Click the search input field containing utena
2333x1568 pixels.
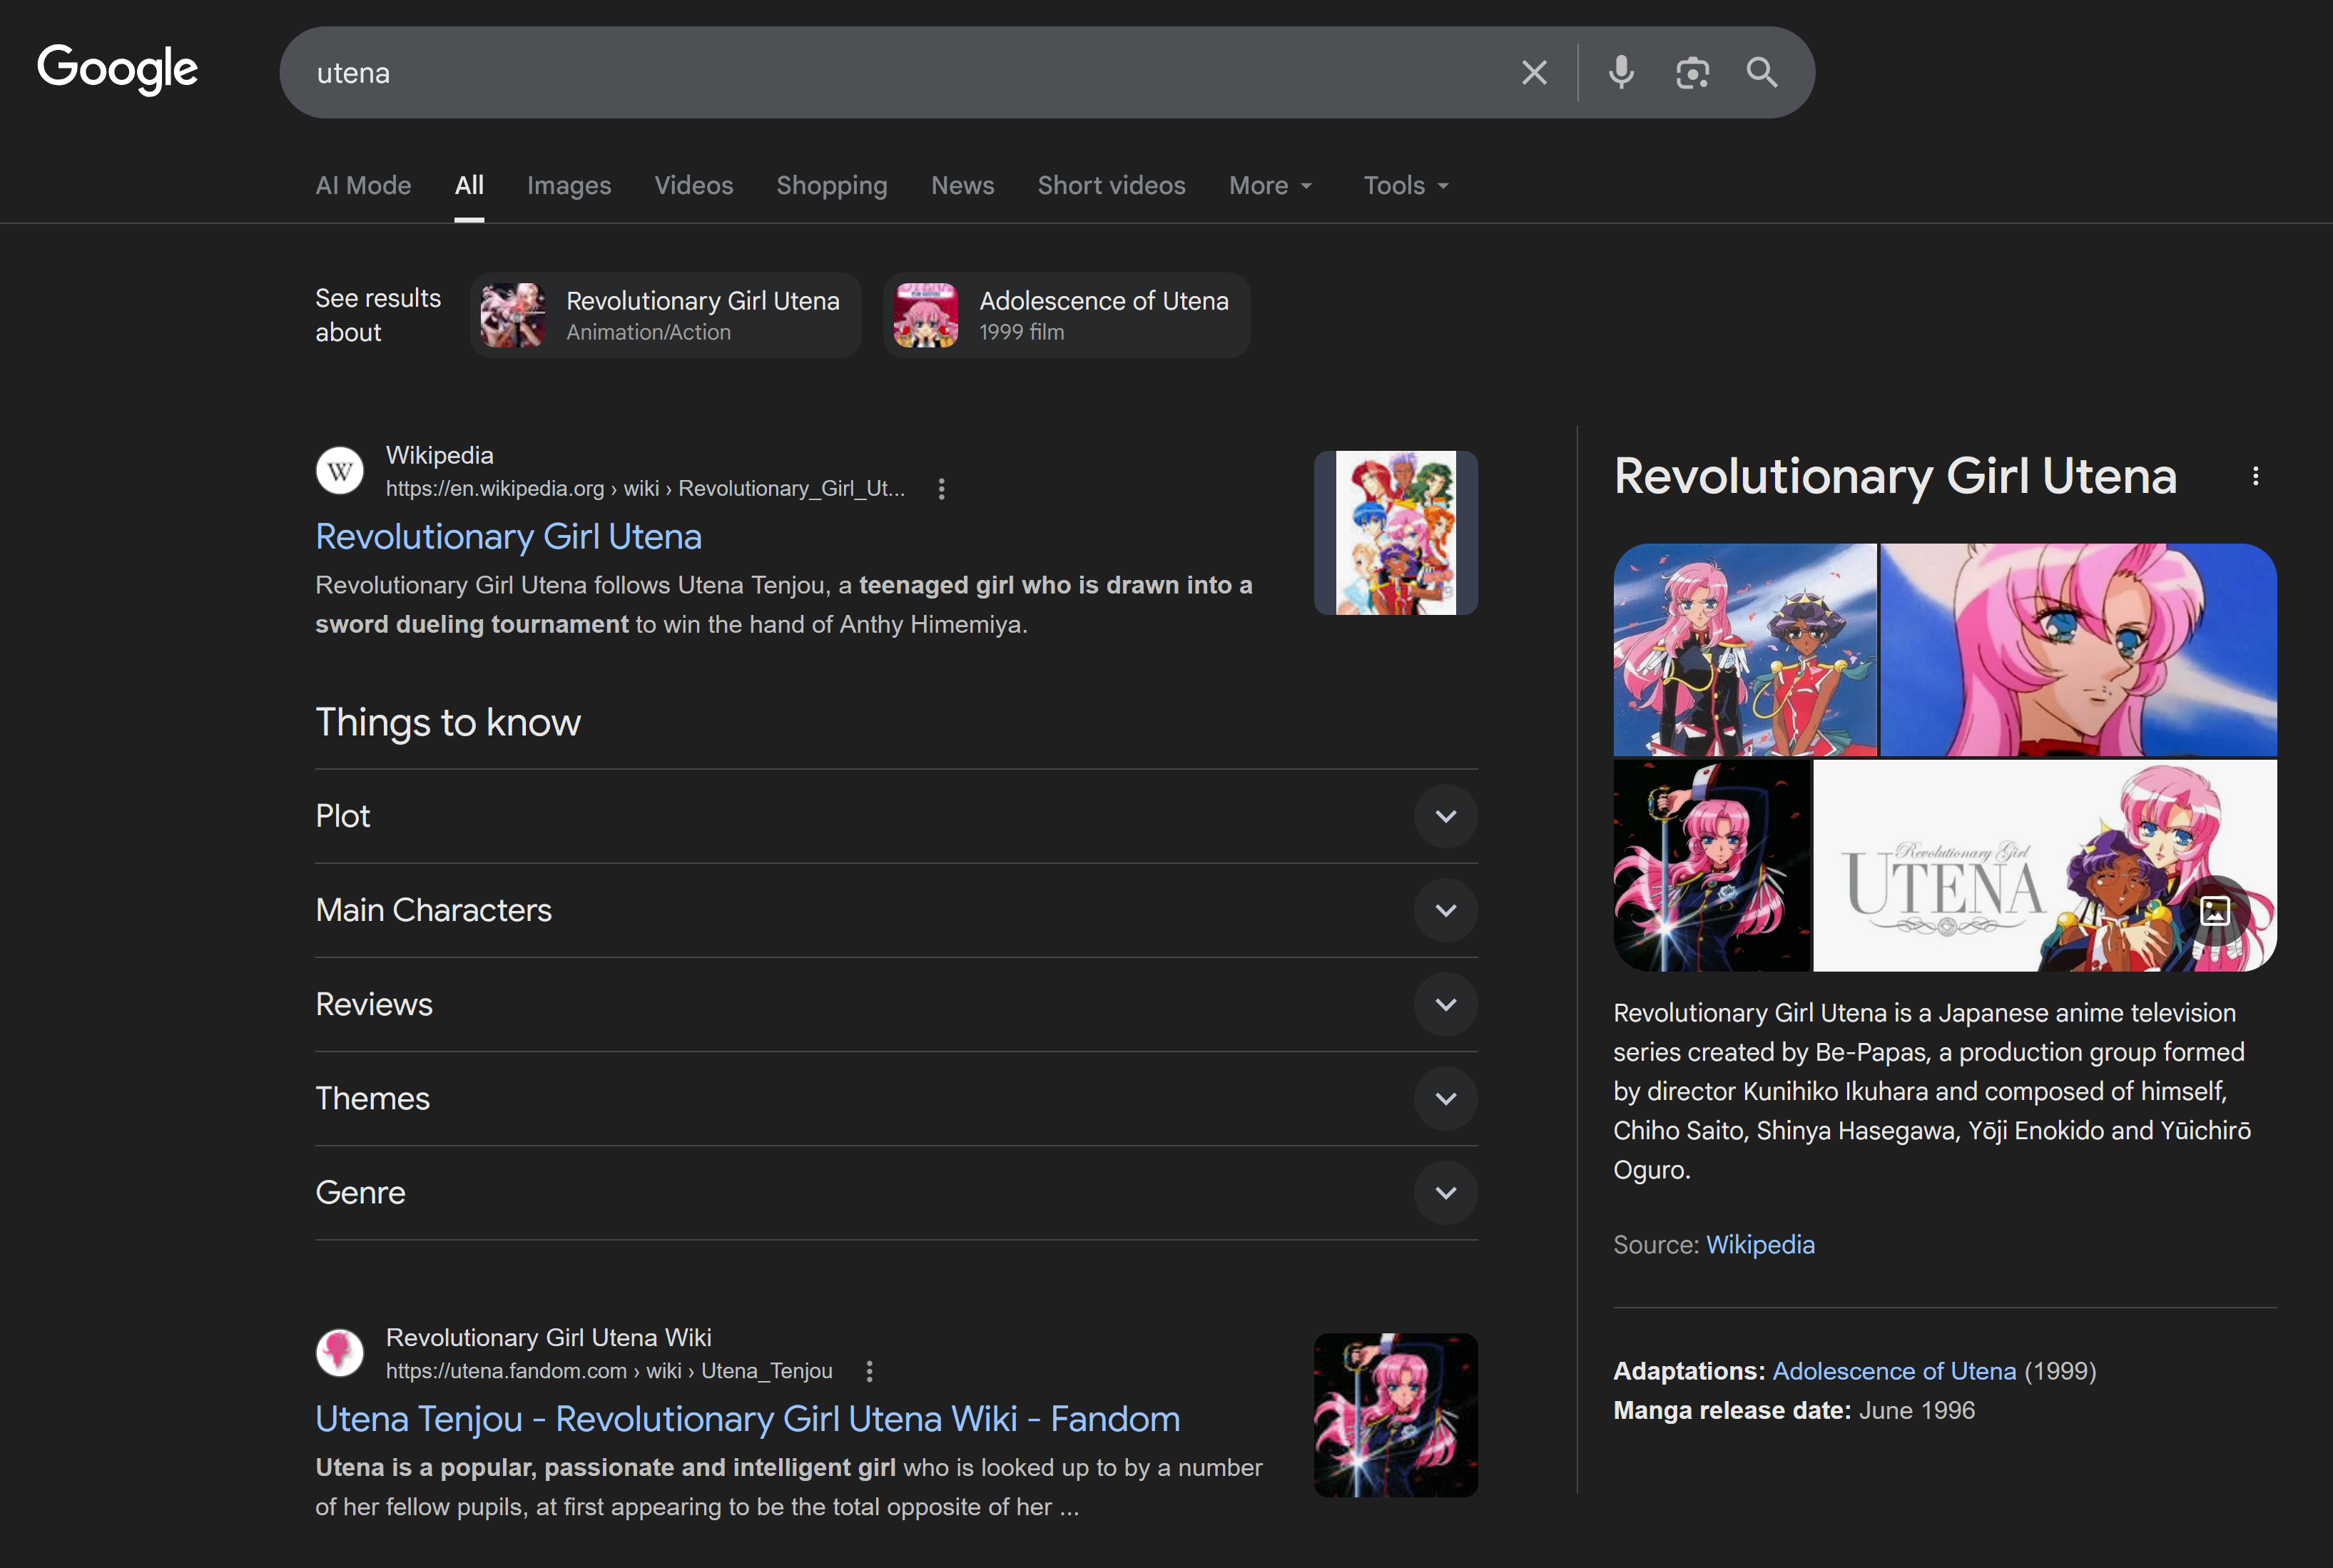pyautogui.click(x=900, y=73)
